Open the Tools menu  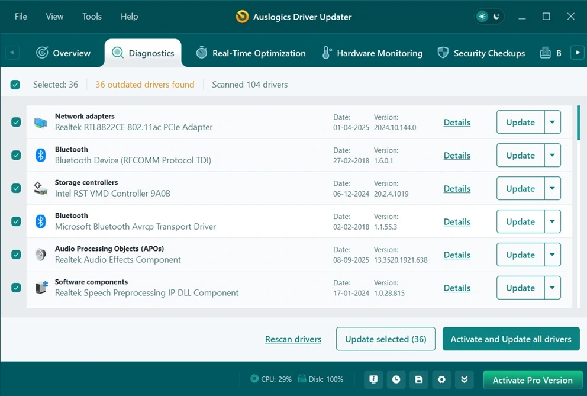92,17
